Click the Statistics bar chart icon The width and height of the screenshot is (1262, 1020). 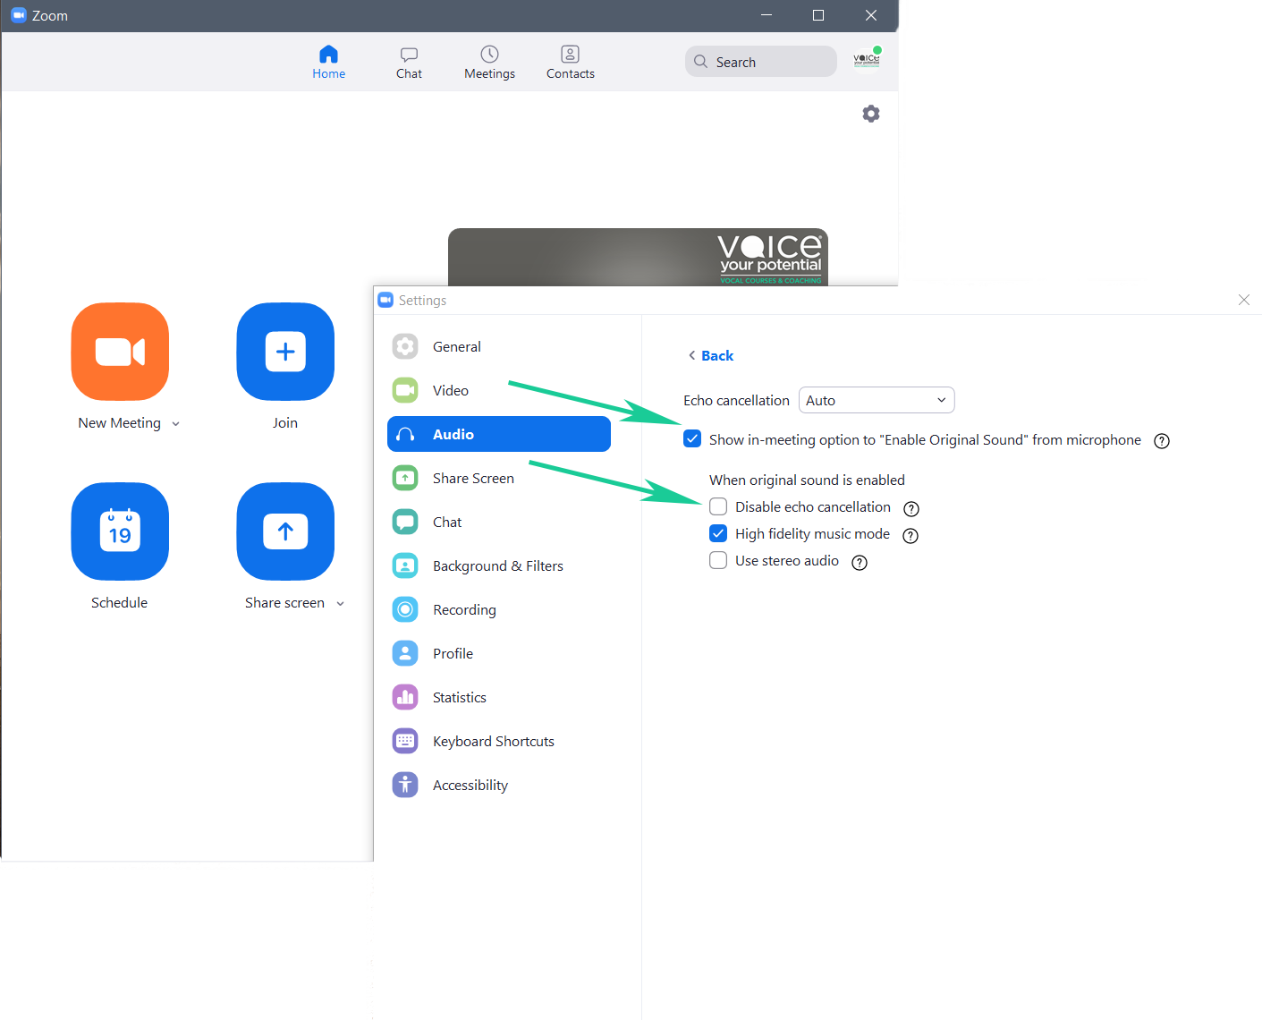point(405,697)
